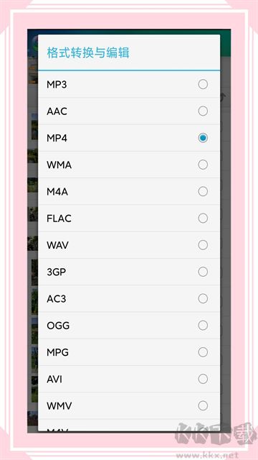
Task: Tap the WMV format label
Action: coord(59,406)
